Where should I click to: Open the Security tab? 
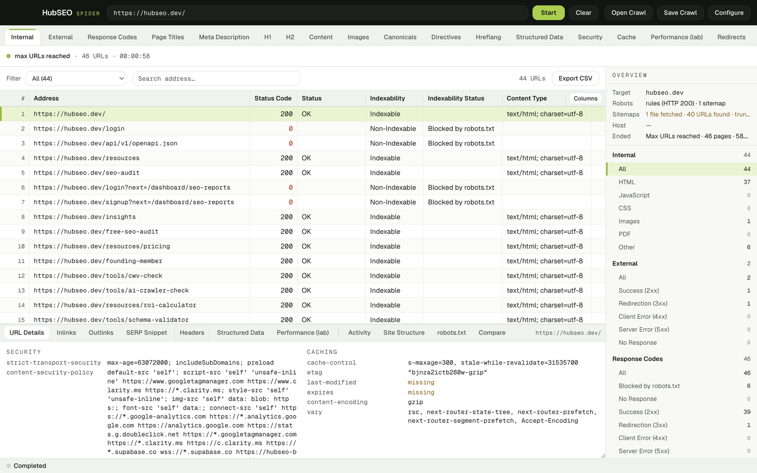(590, 37)
